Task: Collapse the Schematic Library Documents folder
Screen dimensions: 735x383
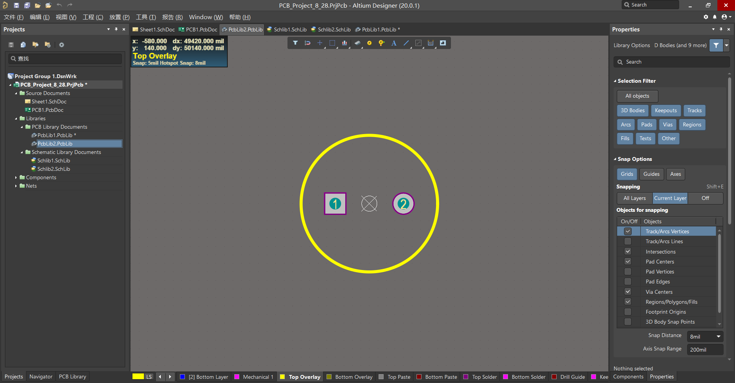Action: pyautogui.click(x=21, y=152)
